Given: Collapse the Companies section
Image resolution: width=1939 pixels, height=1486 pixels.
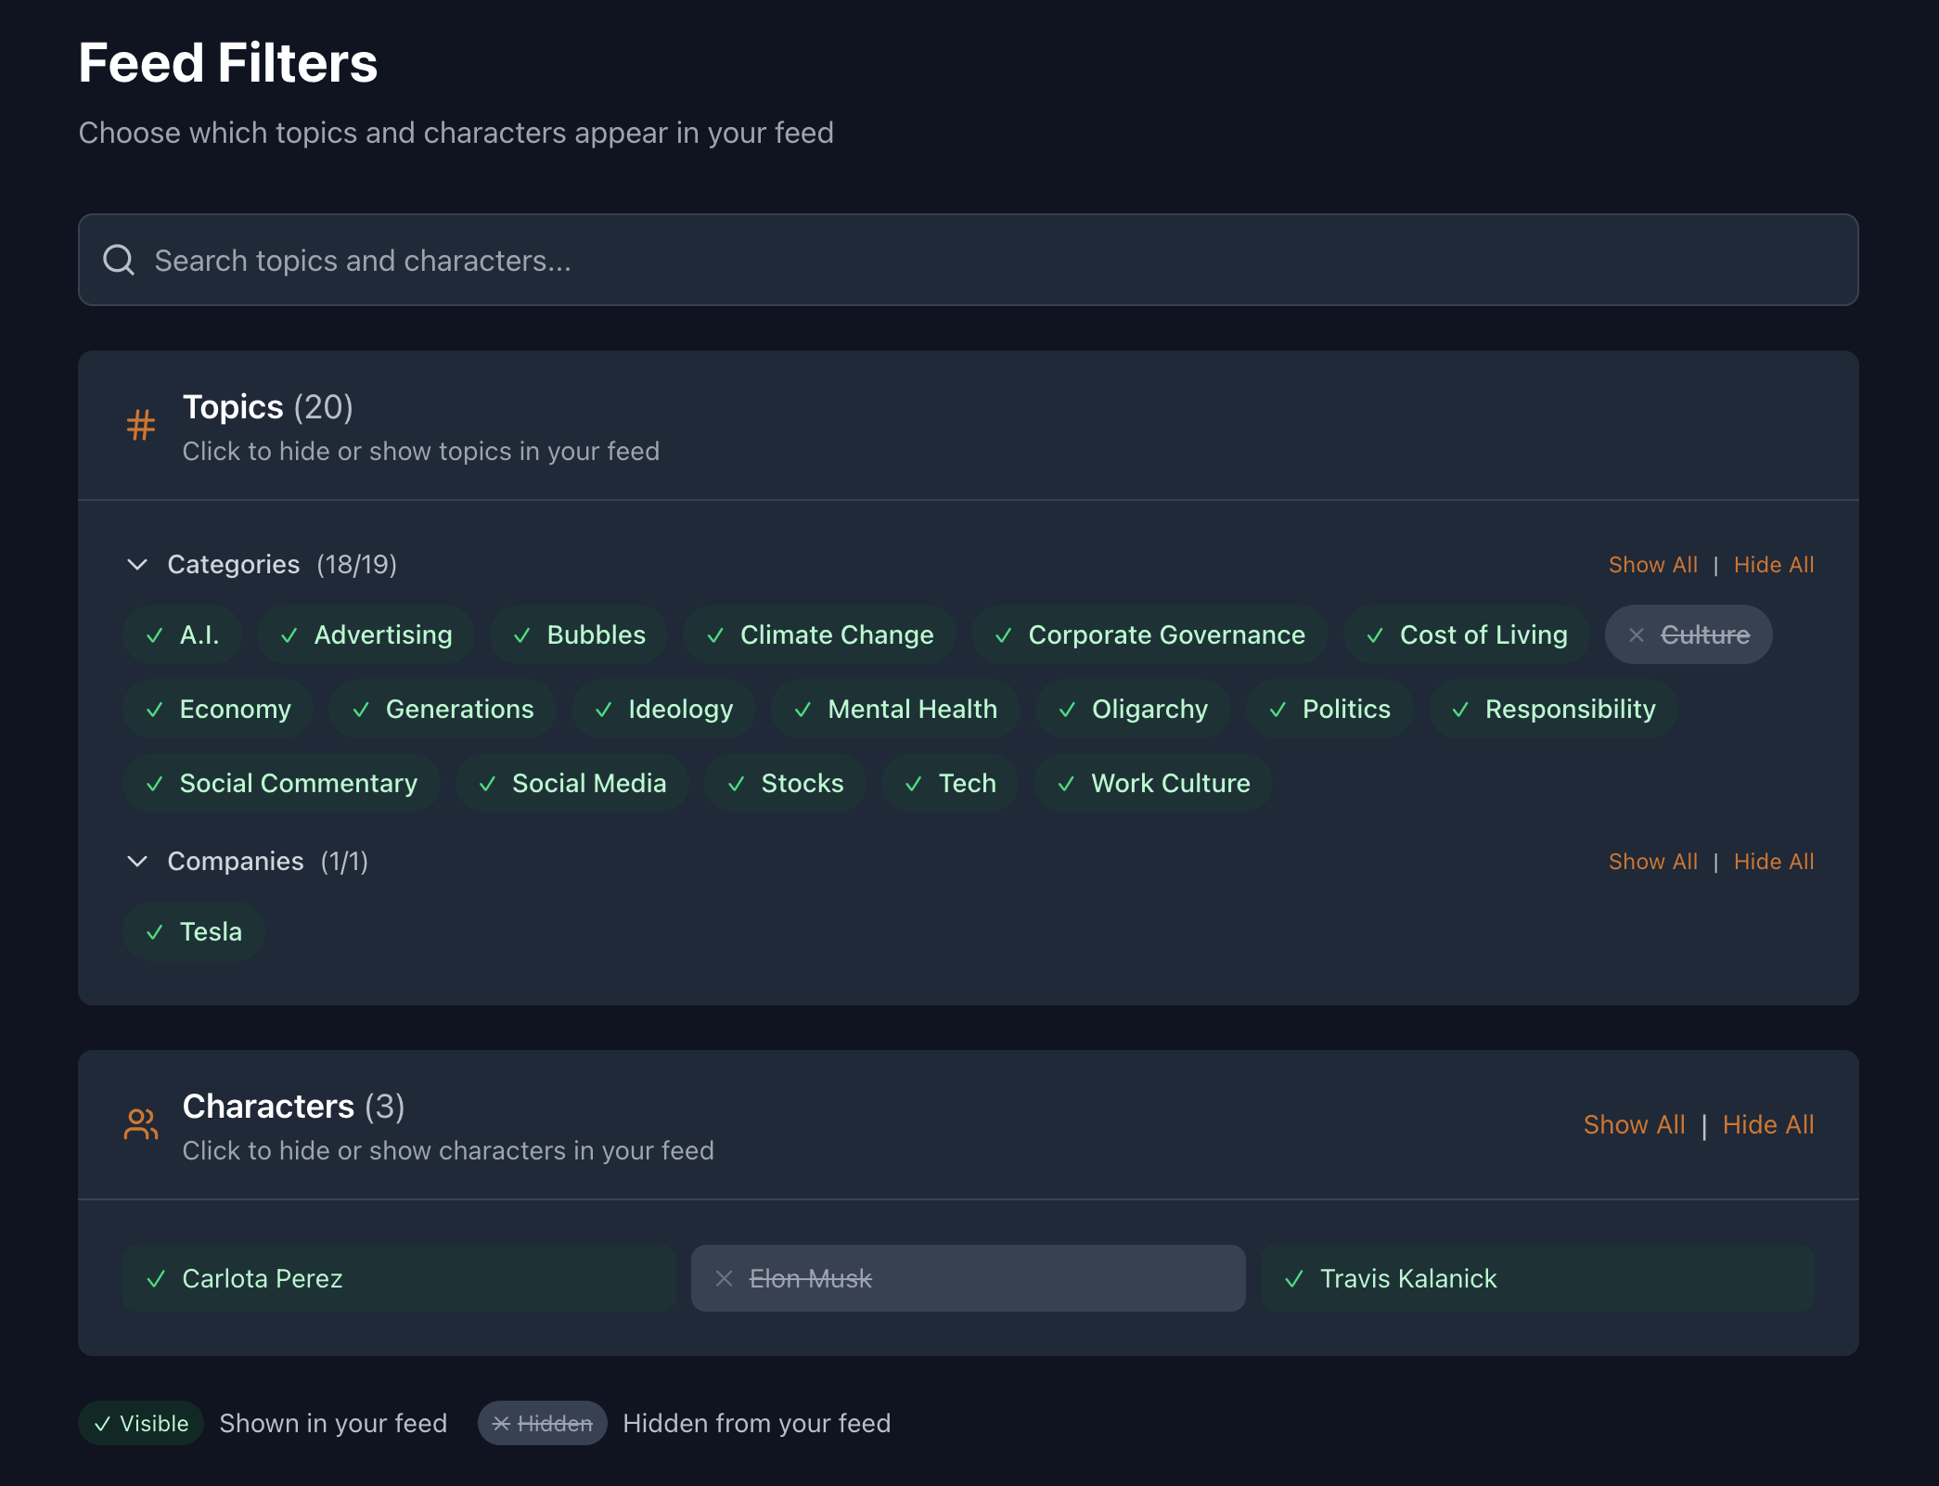Looking at the screenshot, I should tap(137, 861).
